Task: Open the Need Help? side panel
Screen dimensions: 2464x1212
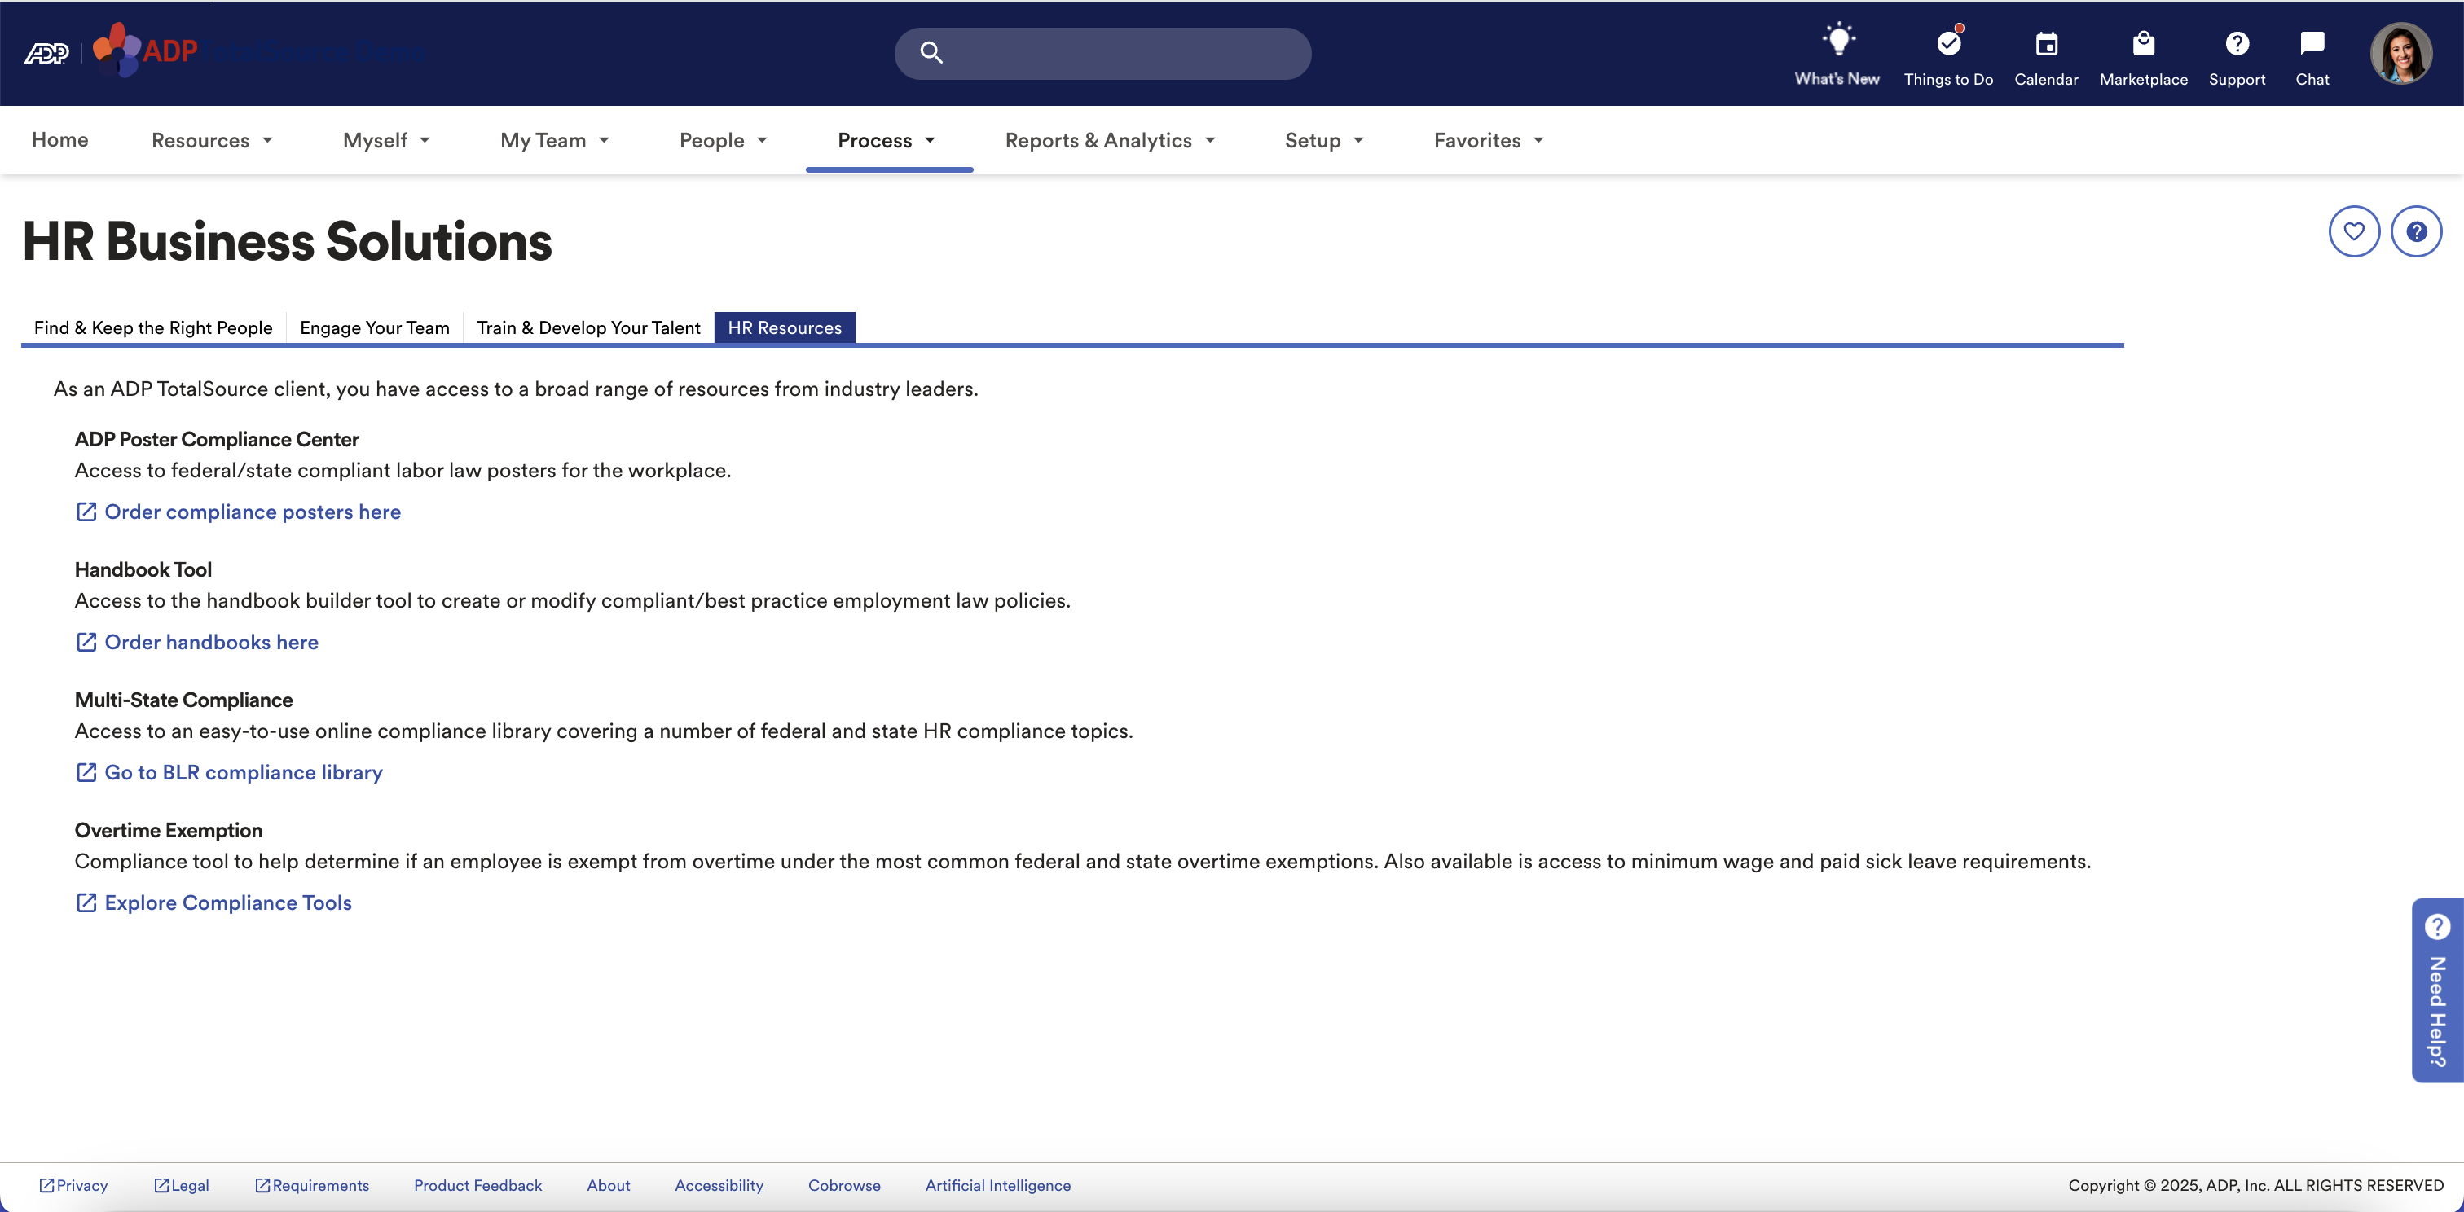Action: (x=2436, y=990)
